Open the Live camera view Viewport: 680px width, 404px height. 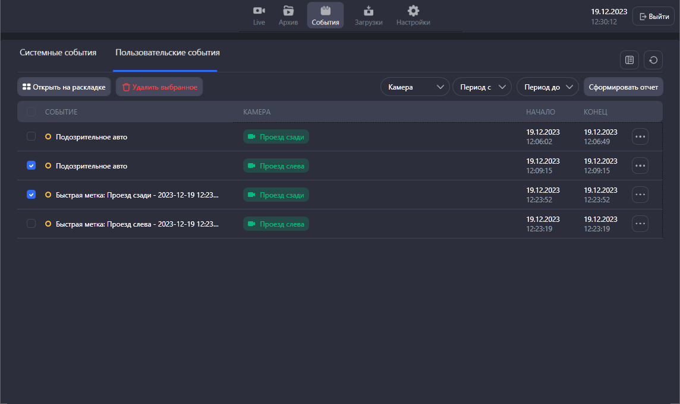(x=259, y=15)
